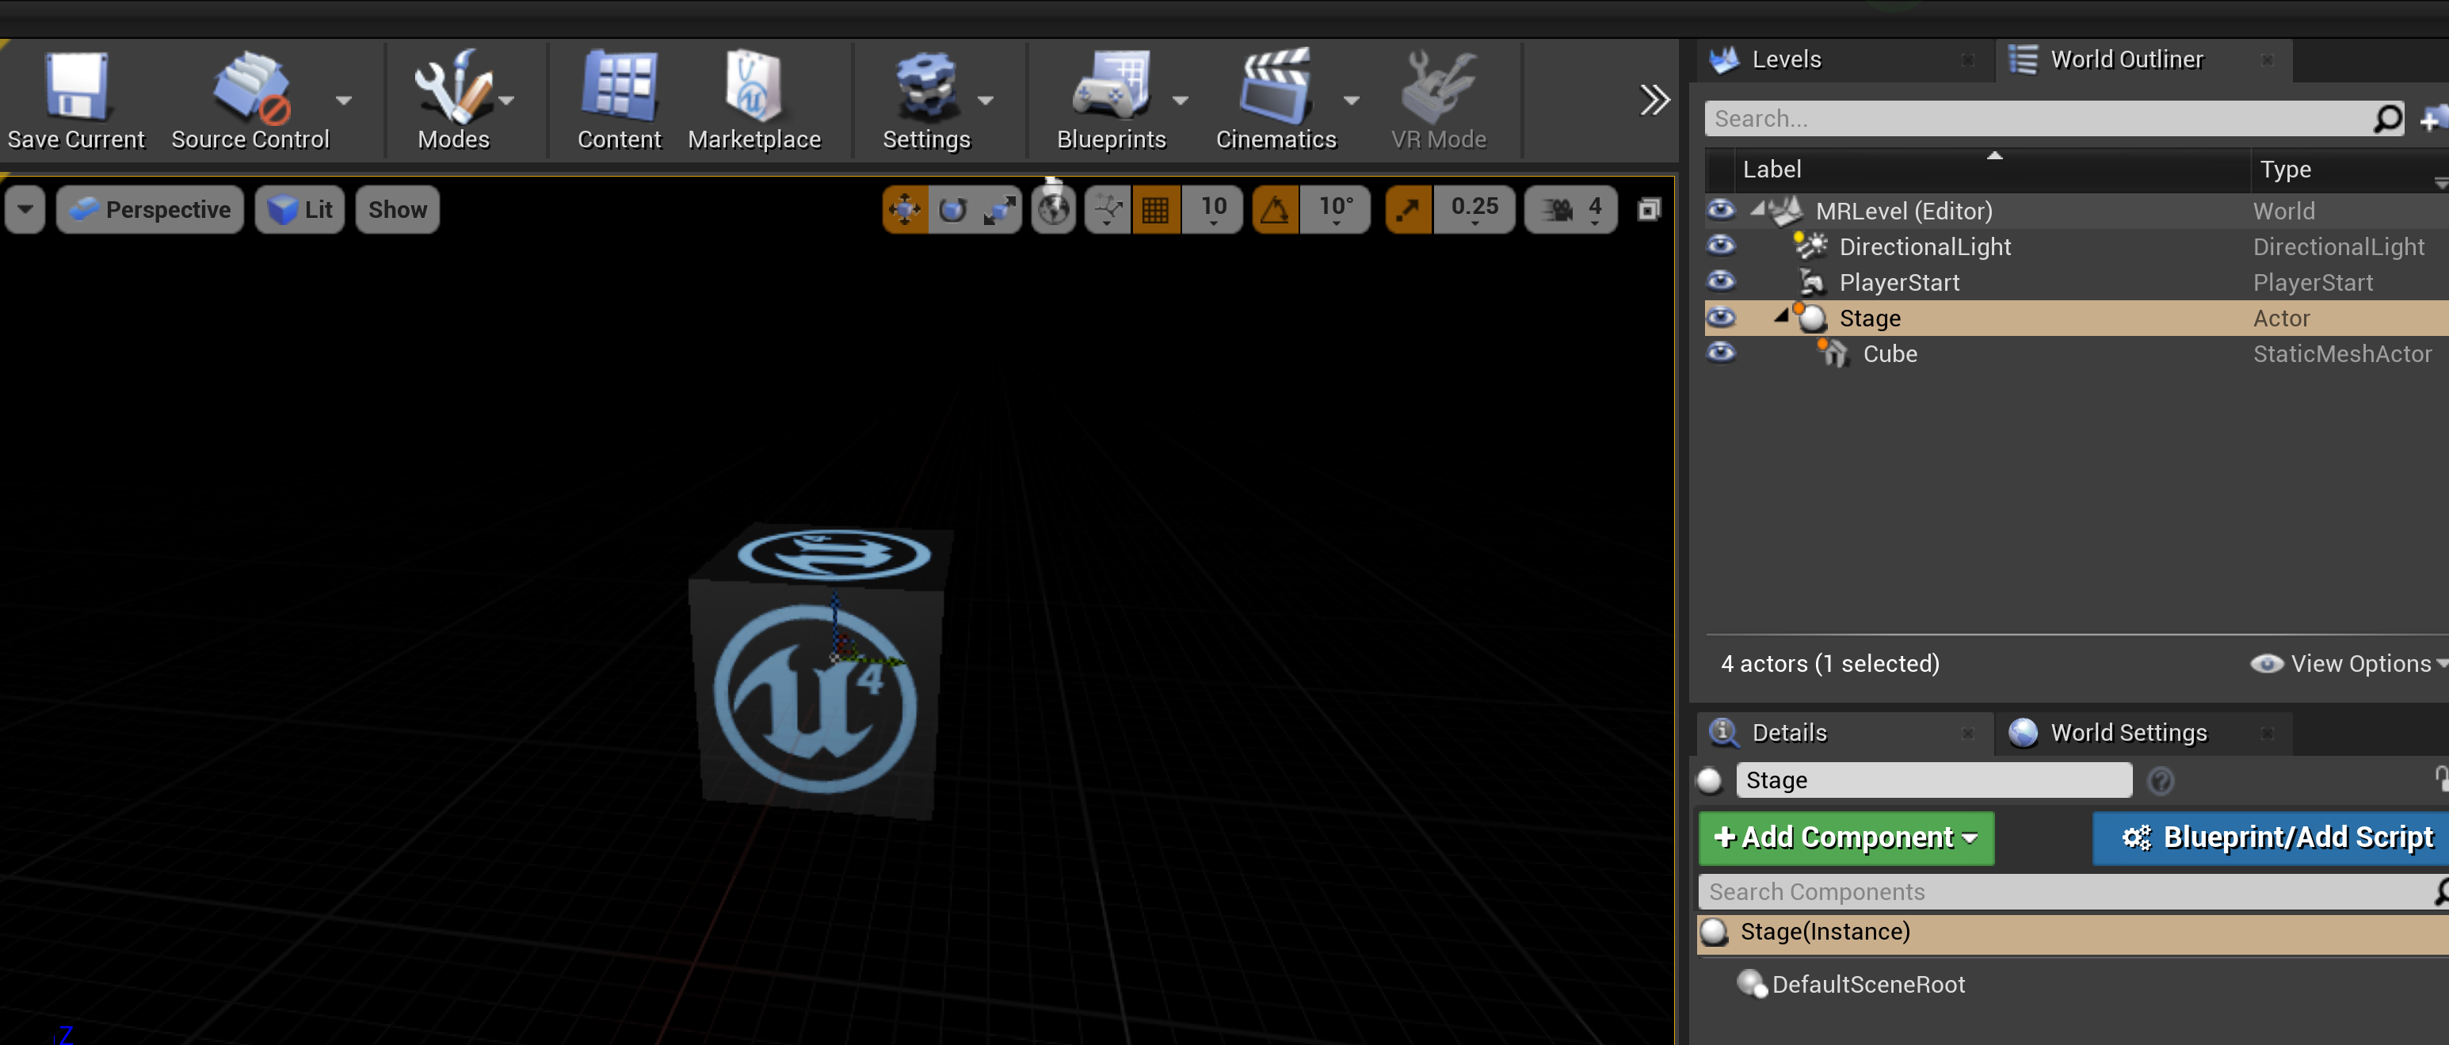Toggle surface snapping icon
The height and width of the screenshot is (1045, 2449).
click(1108, 209)
